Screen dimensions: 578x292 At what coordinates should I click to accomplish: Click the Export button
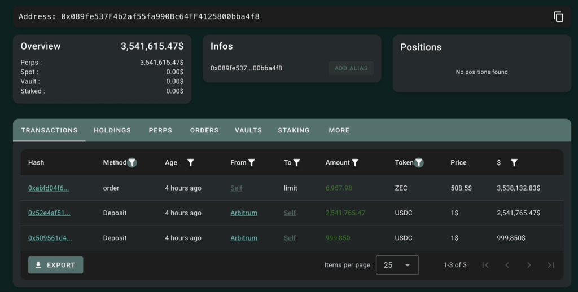(55, 265)
